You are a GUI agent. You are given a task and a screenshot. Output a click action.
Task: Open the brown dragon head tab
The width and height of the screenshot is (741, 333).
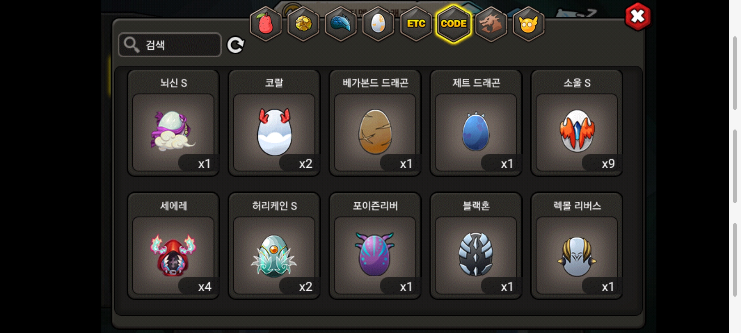[491, 24]
